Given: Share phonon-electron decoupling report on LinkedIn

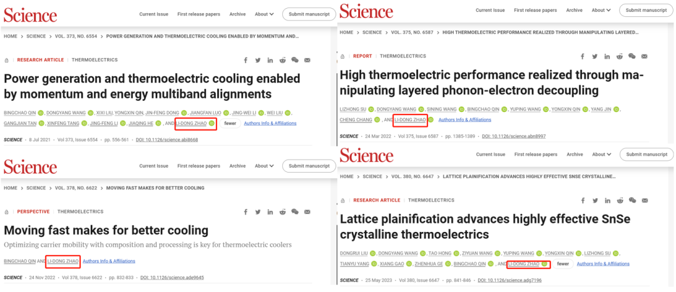Looking at the screenshot, I should tap(607, 56).
